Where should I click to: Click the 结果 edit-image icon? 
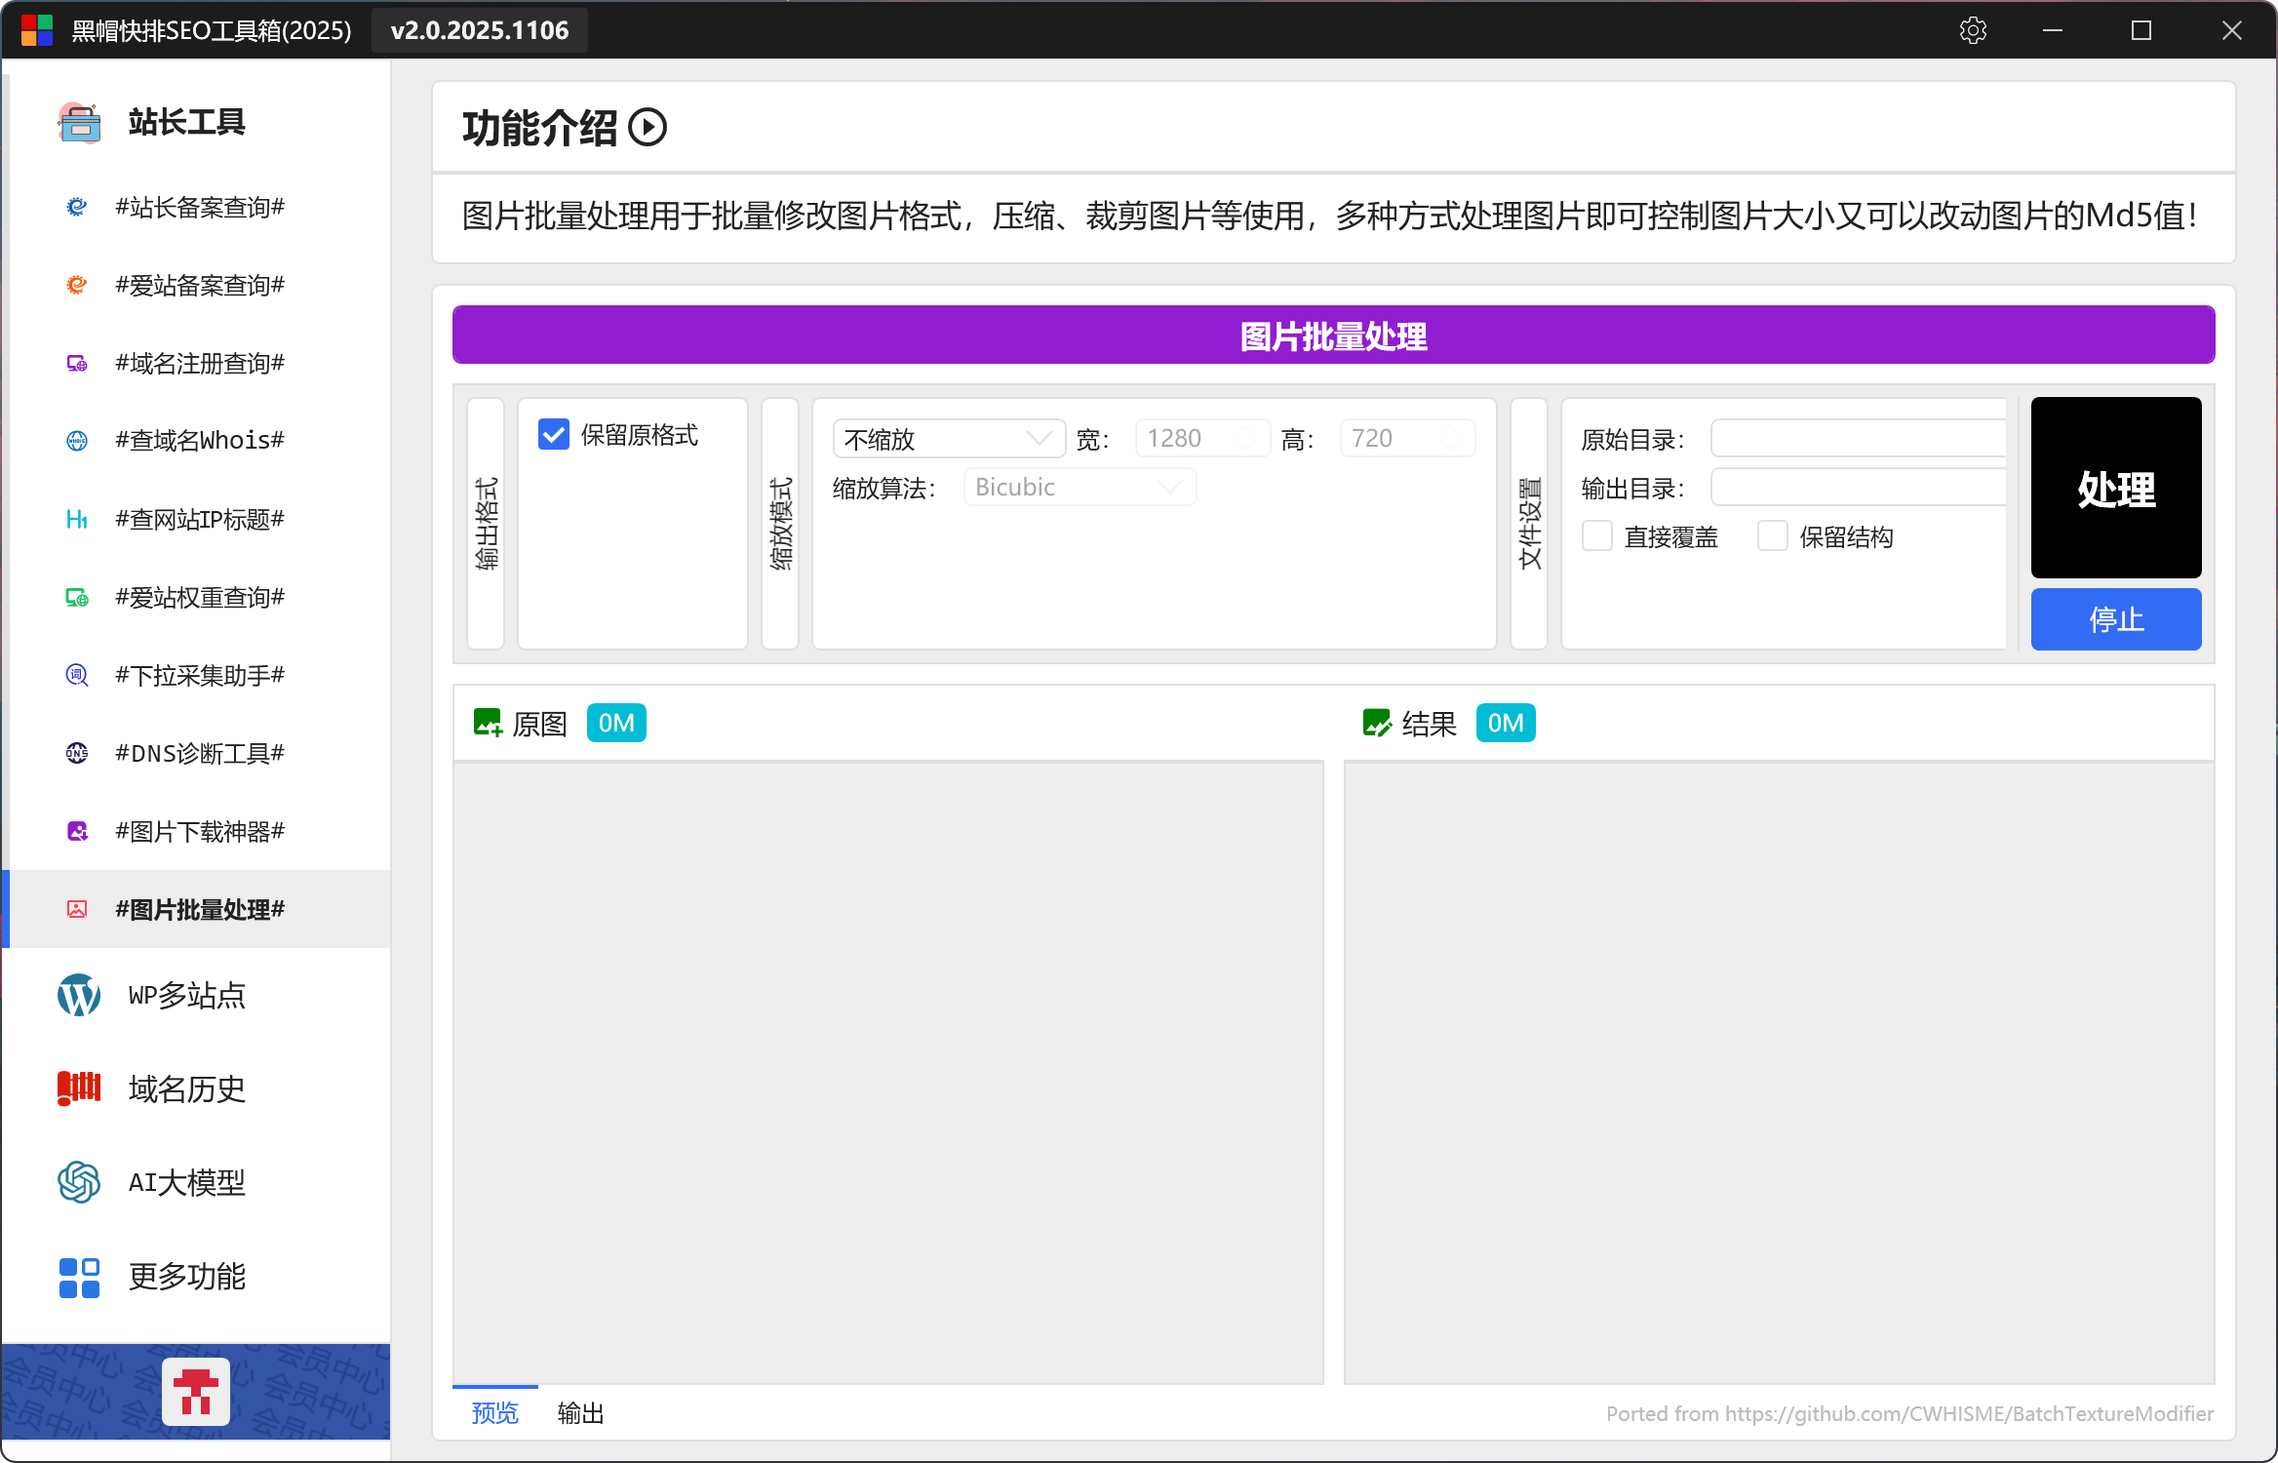(1377, 724)
